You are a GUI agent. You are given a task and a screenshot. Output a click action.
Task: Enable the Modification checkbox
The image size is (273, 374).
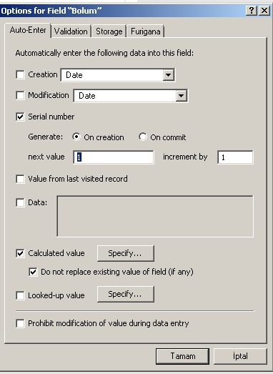[20, 95]
